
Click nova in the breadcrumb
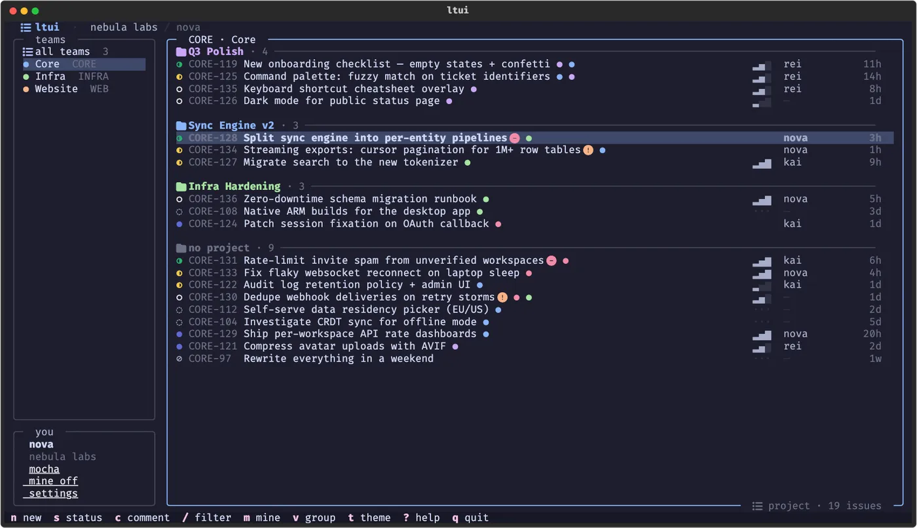[x=188, y=28]
